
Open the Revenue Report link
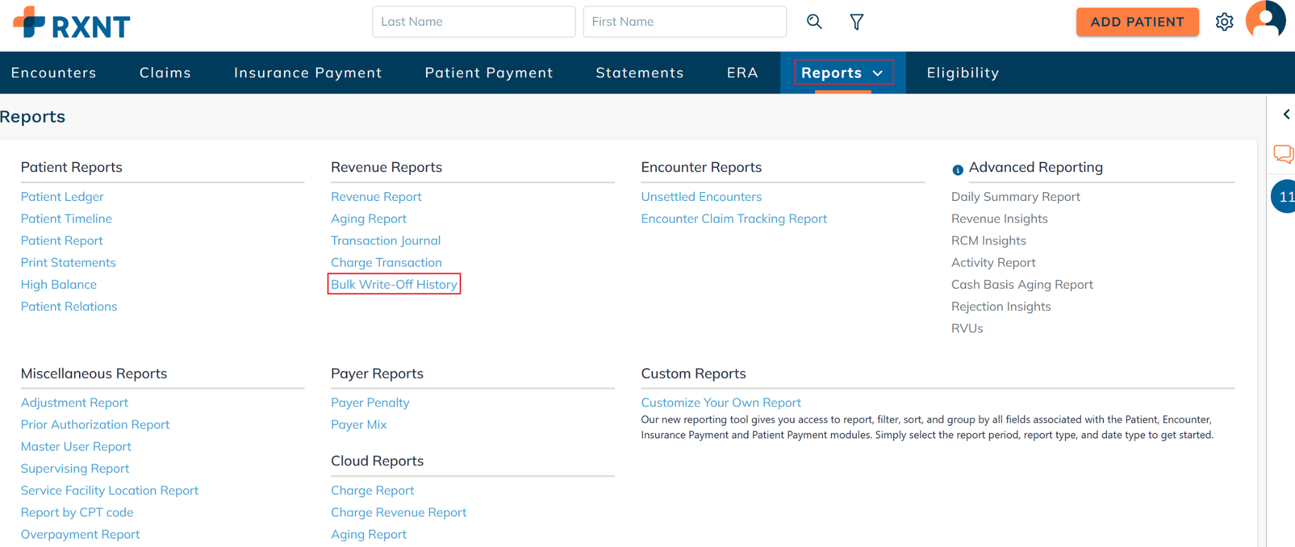[376, 196]
